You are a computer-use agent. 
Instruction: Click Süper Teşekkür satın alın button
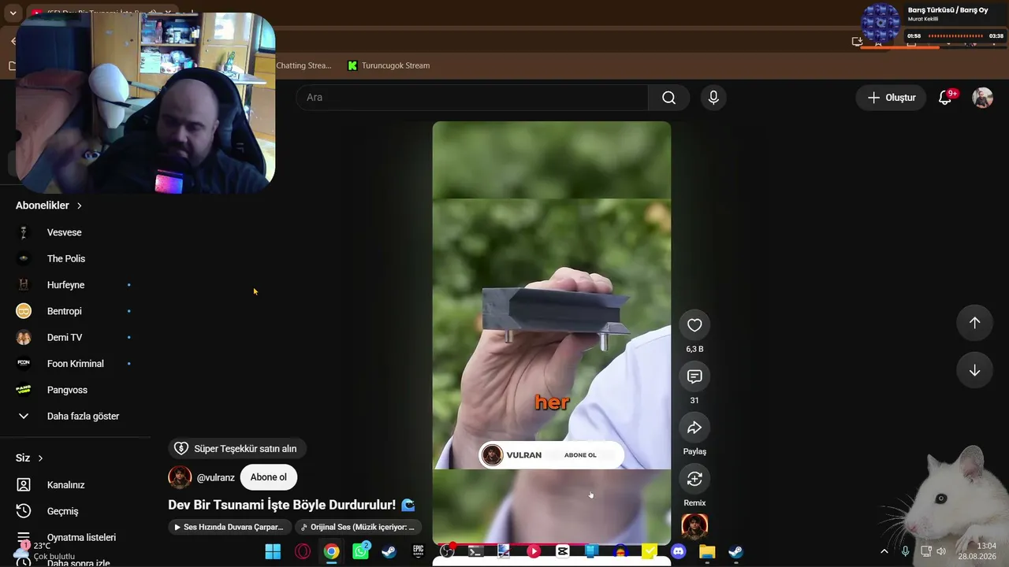click(236, 449)
